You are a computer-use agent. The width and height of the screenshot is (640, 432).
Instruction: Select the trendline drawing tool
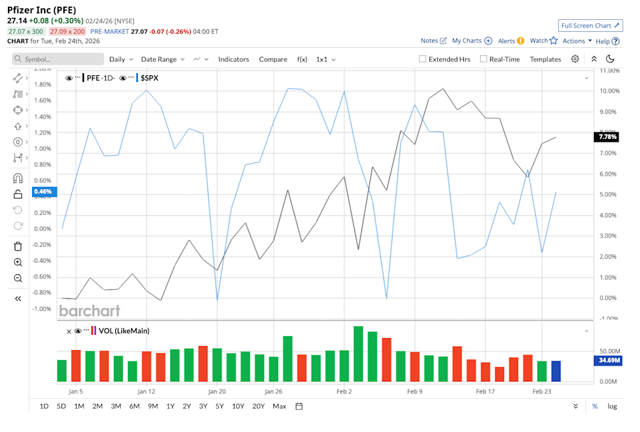pos(18,78)
